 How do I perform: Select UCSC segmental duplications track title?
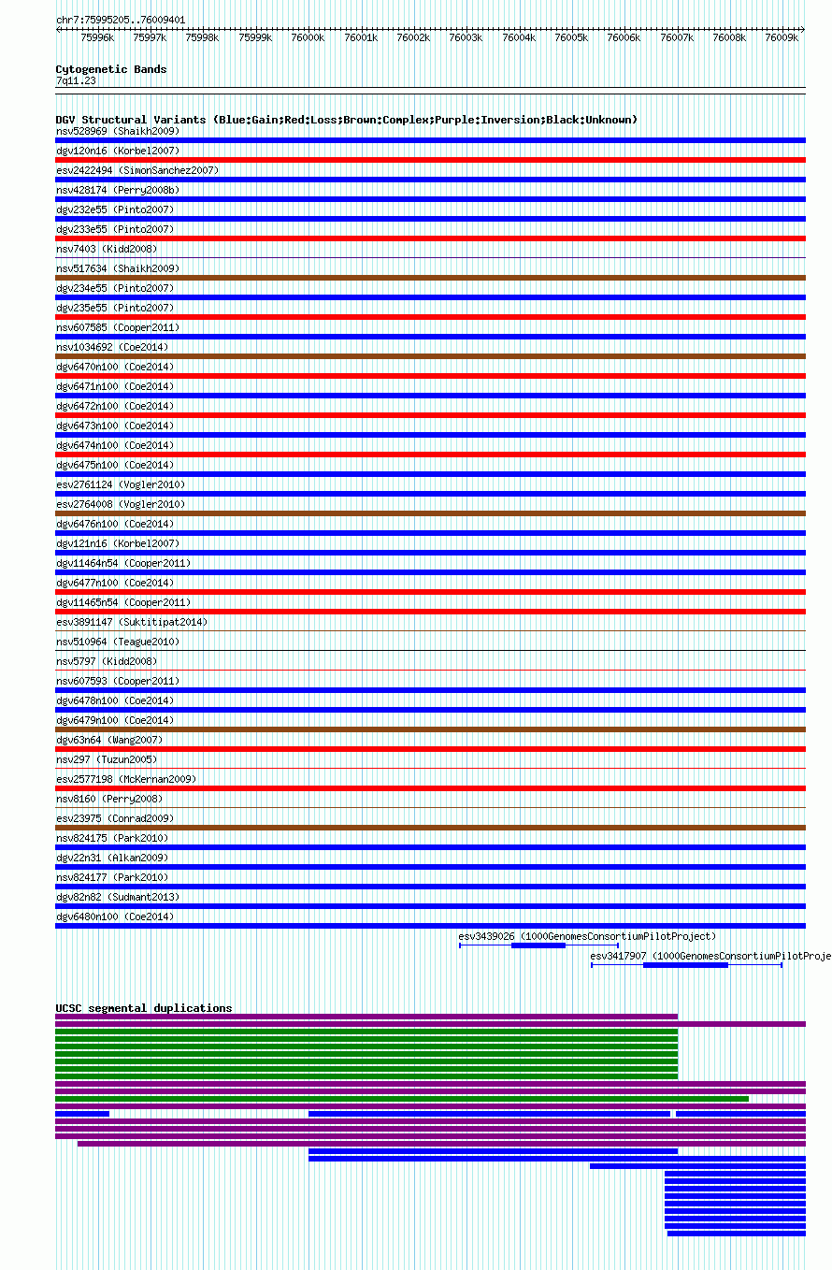click(x=144, y=1008)
